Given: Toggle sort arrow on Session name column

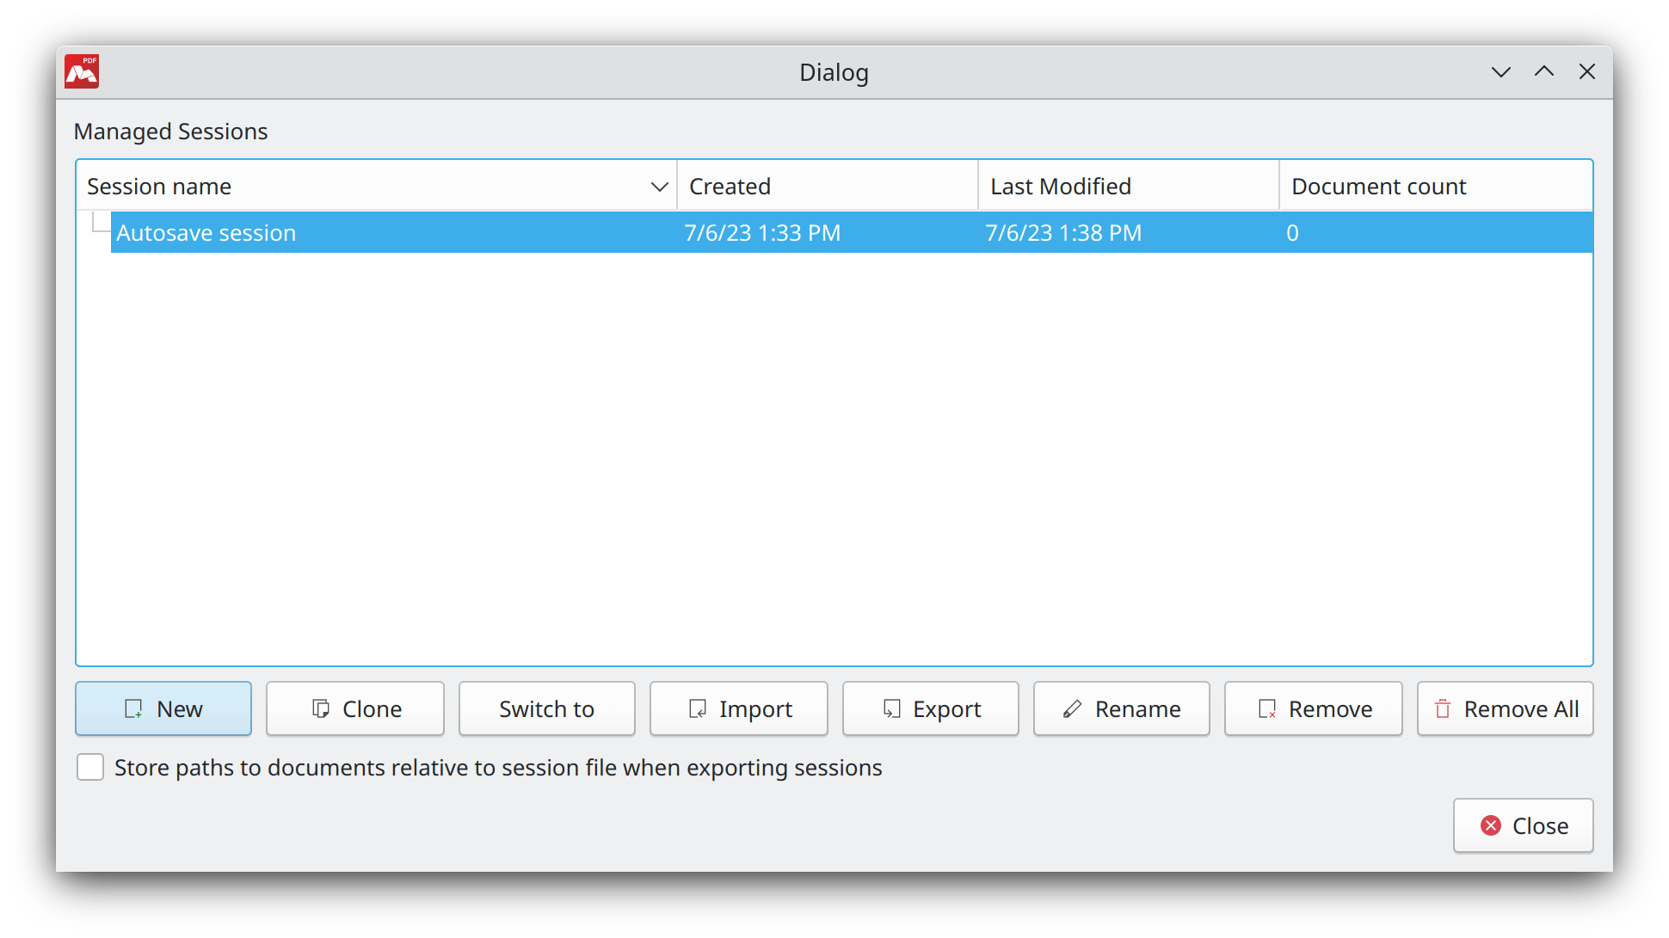Looking at the screenshot, I should point(660,187).
